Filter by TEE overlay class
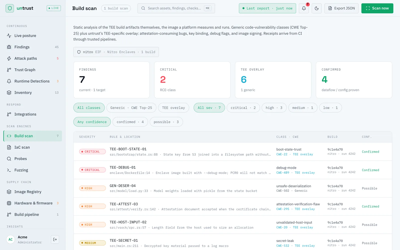 click(x=173, y=108)
